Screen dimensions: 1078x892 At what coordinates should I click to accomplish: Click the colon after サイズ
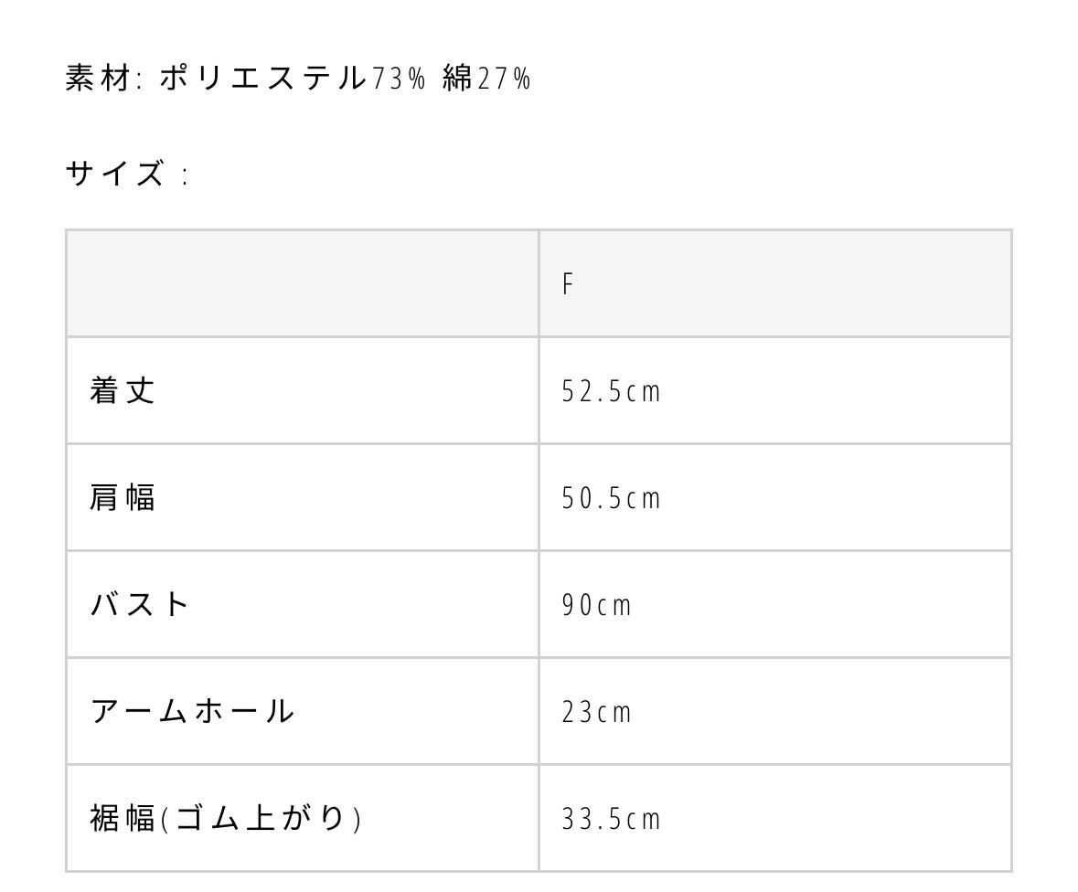[x=186, y=175]
